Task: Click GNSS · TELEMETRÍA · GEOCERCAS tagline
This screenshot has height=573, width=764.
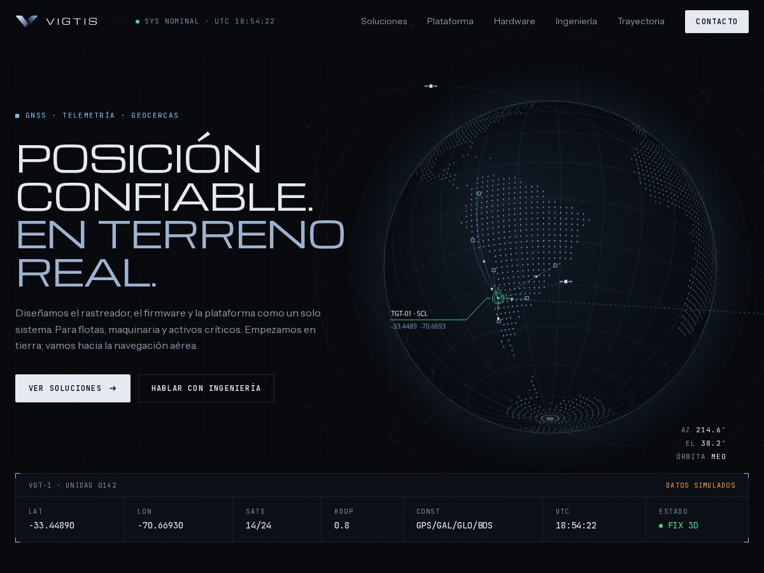Action: click(x=102, y=116)
